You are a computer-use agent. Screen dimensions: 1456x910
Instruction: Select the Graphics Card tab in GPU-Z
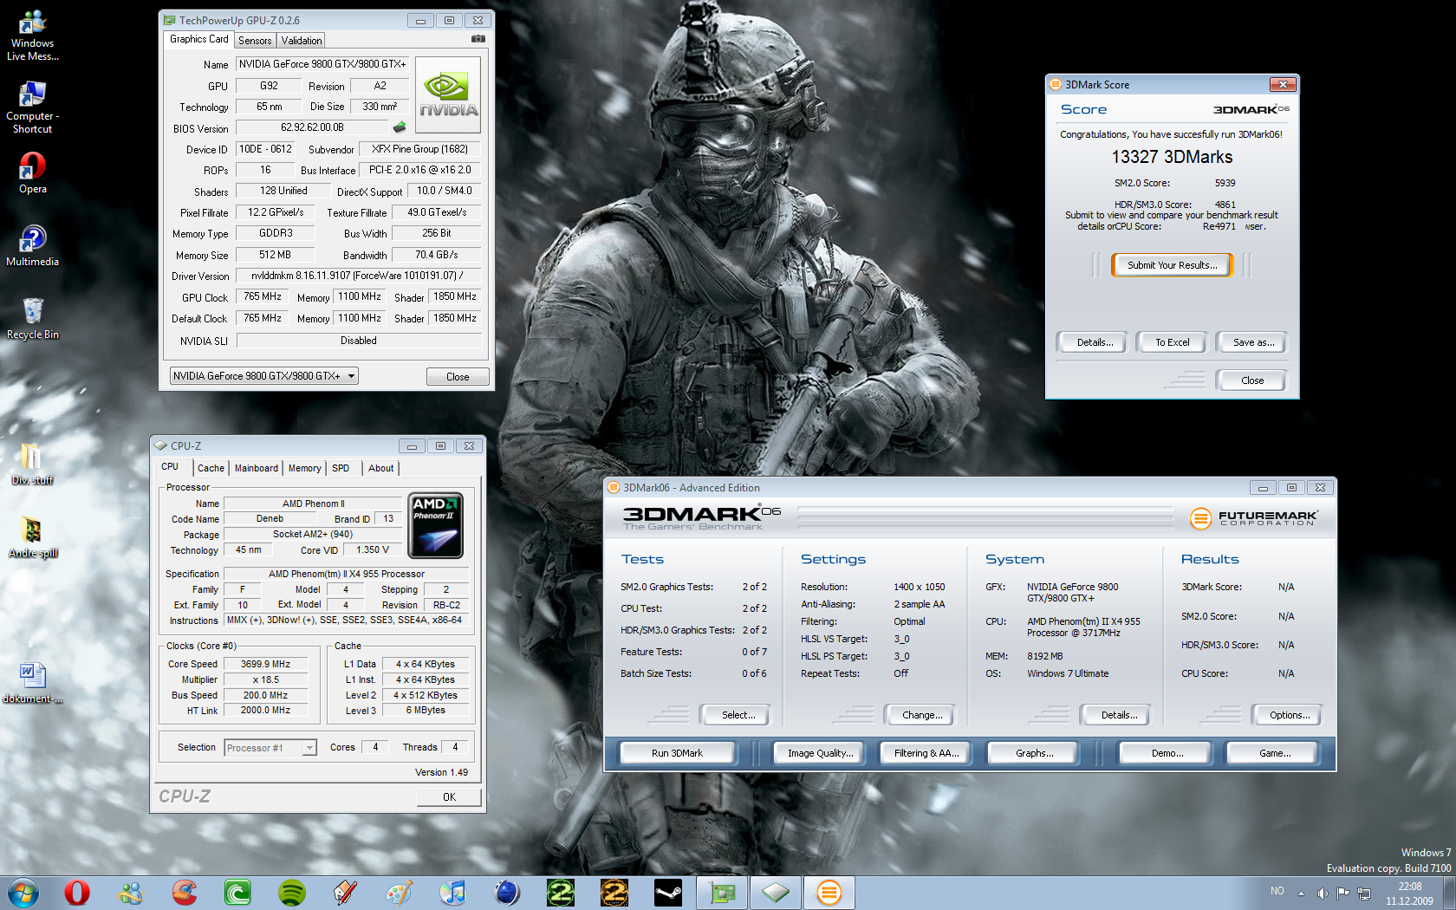[199, 39]
